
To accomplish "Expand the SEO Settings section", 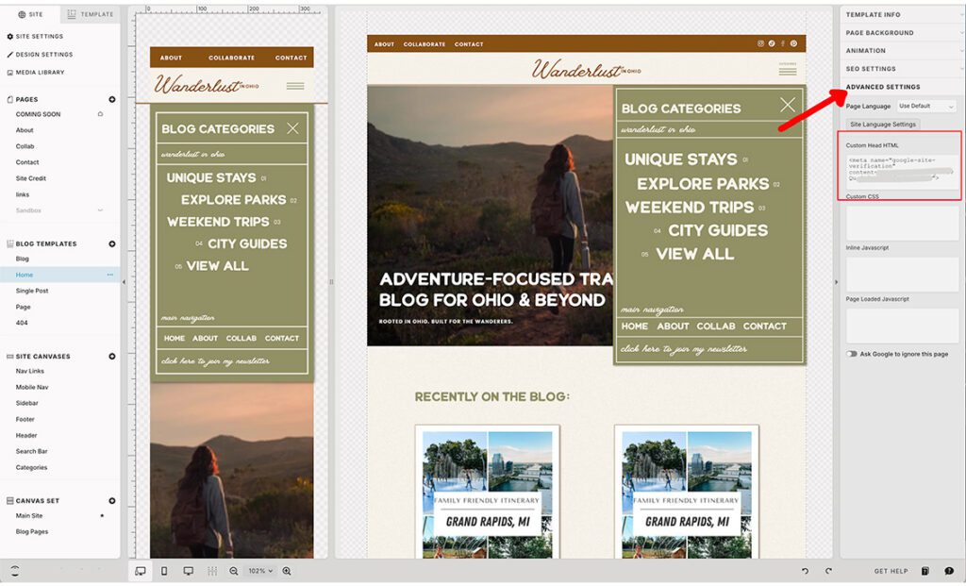I will [x=901, y=69].
